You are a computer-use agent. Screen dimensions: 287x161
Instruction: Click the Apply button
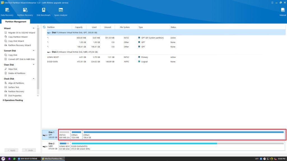click(11, 150)
